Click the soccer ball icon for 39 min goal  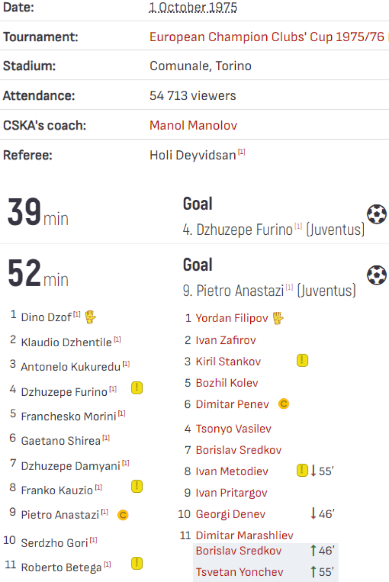click(x=377, y=214)
